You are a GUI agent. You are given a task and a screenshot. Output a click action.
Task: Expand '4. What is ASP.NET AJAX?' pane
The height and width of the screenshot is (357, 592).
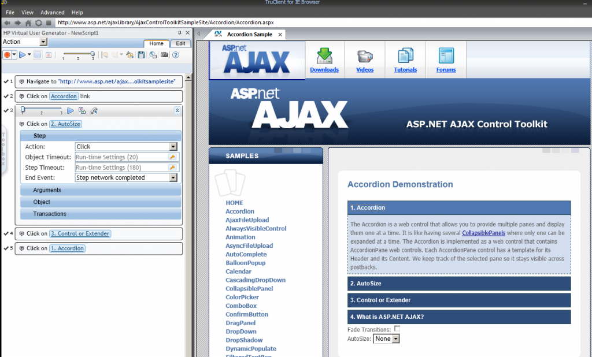coord(459,317)
